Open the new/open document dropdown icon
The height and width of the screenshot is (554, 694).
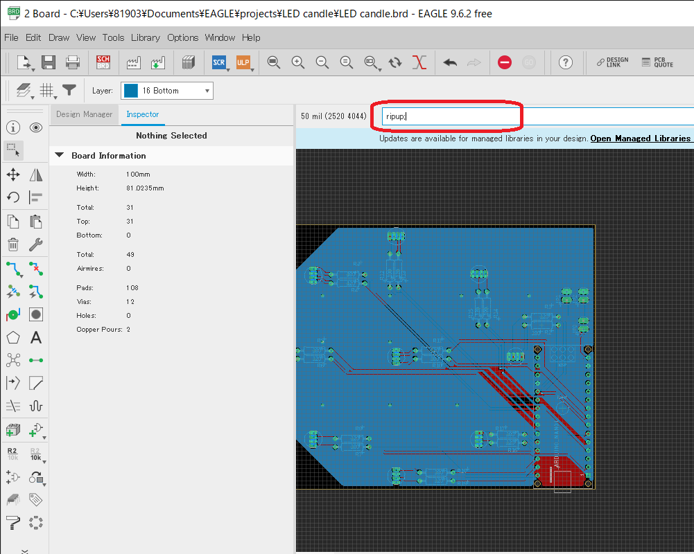(24, 62)
